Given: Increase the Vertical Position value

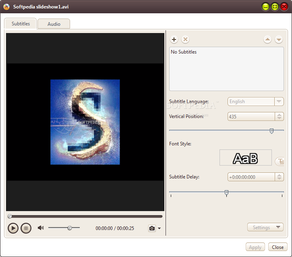Looking at the screenshot, I should (279, 115).
